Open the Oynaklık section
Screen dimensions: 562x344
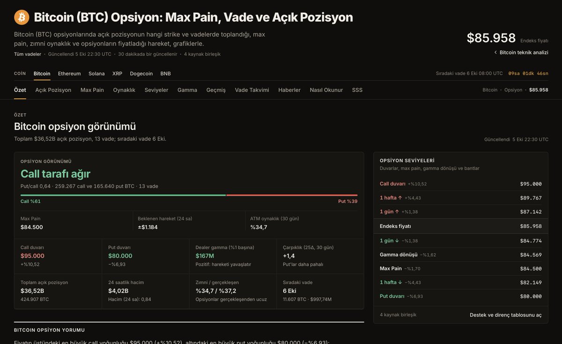pyautogui.click(x=124, y=90)
